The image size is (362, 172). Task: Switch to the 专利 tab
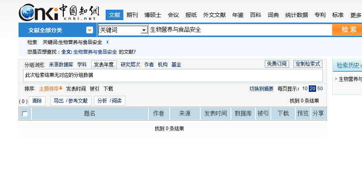coord(320,15)
